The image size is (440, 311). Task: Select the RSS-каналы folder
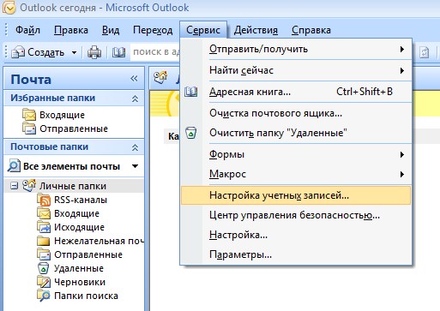81,200
